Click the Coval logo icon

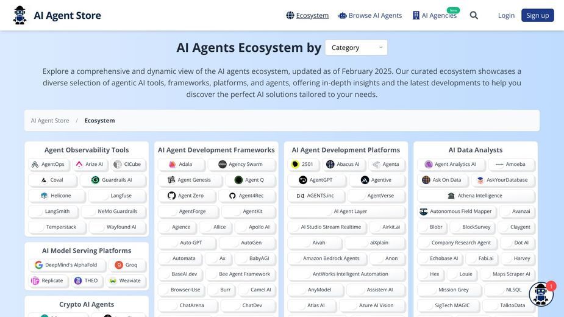click(x=44, y=180)
